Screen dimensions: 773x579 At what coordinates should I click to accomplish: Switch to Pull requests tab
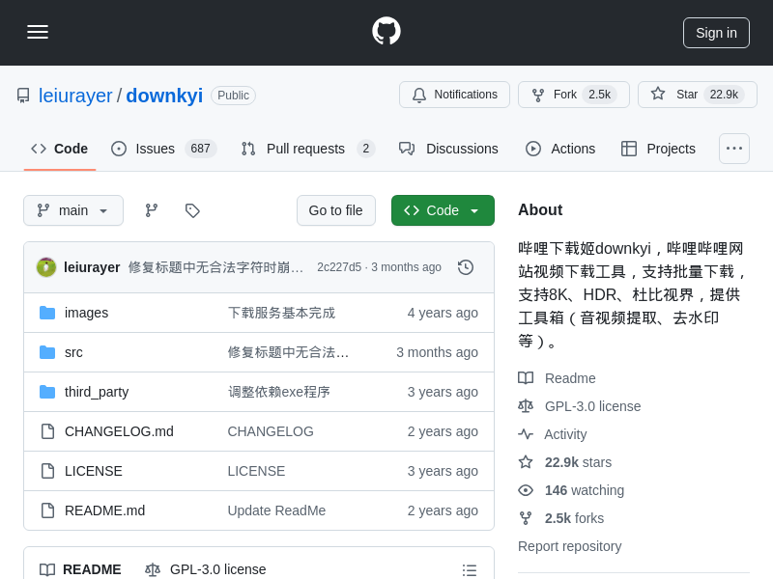[x=307, y=149]
